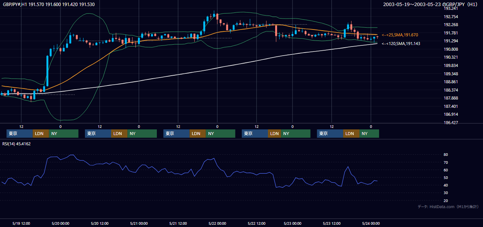This screenshot has width=483, height=227.
Task: Click price axis value 187.401
Action: [x=451, y=106]
